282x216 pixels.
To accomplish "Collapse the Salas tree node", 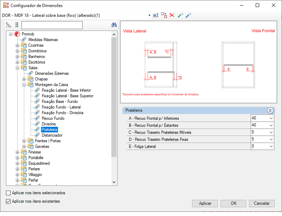I will 17,68.
